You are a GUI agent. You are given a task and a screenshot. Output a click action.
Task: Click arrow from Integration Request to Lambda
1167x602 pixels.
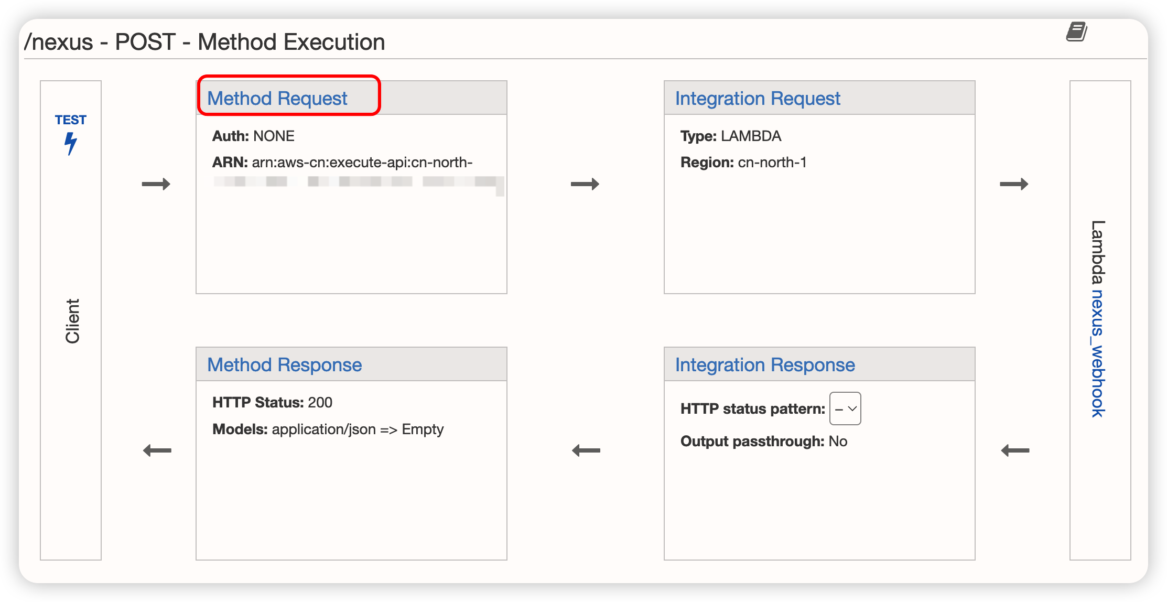point(1014,184)
